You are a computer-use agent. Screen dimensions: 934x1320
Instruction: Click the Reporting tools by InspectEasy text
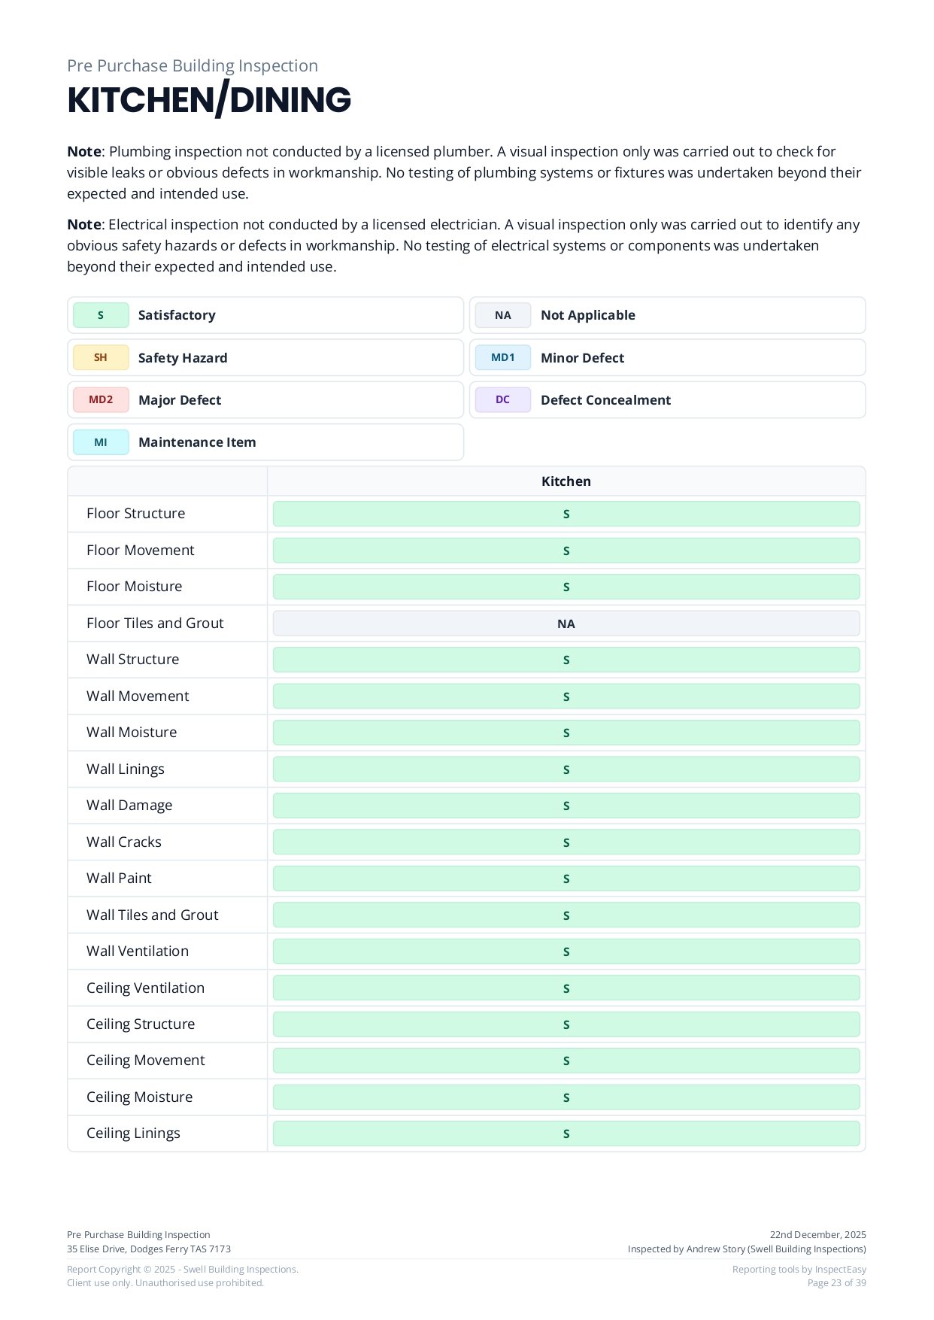point(799,1269)
